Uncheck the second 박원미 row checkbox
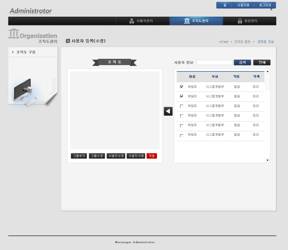The width and height of the screenshot is (288, 250). [x=182, y=96]
